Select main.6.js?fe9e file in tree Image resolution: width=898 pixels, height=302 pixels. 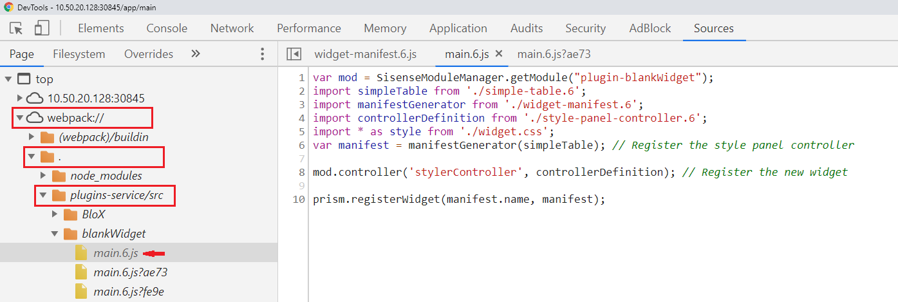[129, 292]
